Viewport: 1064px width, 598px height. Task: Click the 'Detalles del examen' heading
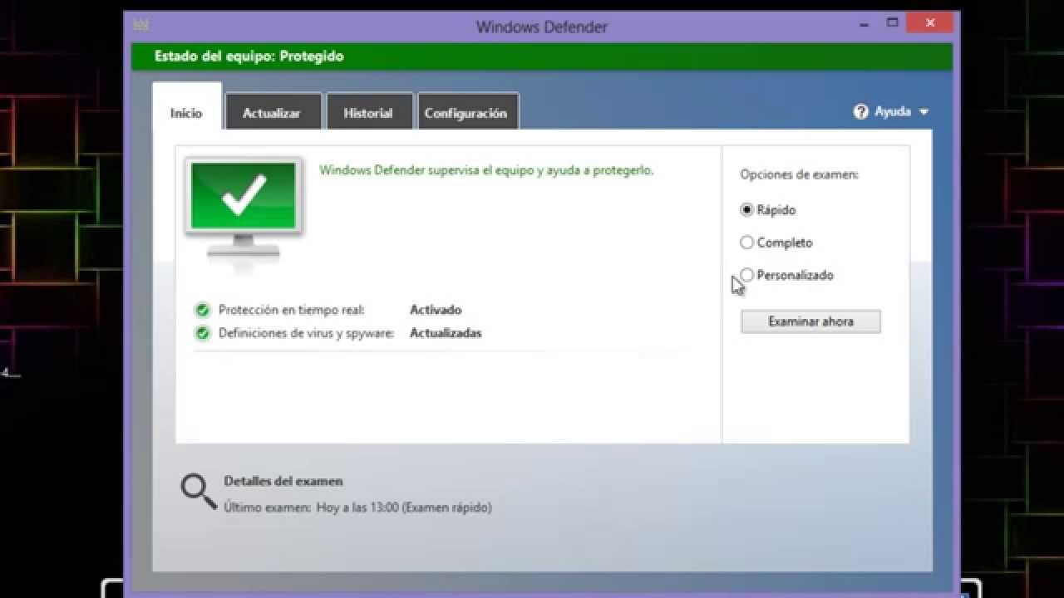coord(283,481)
